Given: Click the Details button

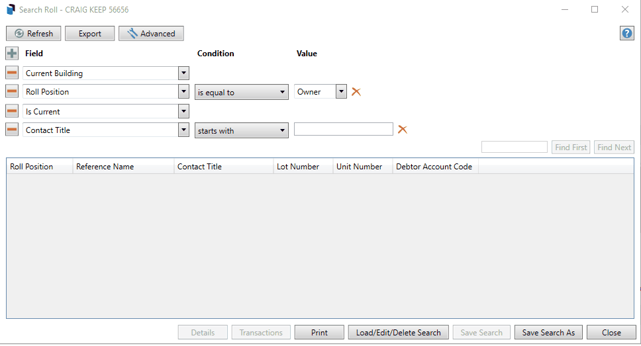Looking at the screenshot, I should pyautogui.click(x=203, y=332).
